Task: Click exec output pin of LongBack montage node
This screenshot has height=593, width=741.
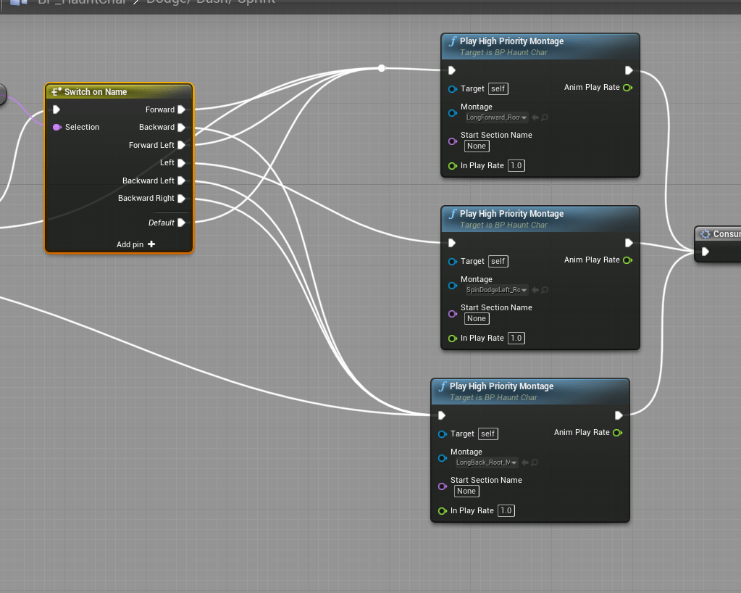Action: (619, 415)
